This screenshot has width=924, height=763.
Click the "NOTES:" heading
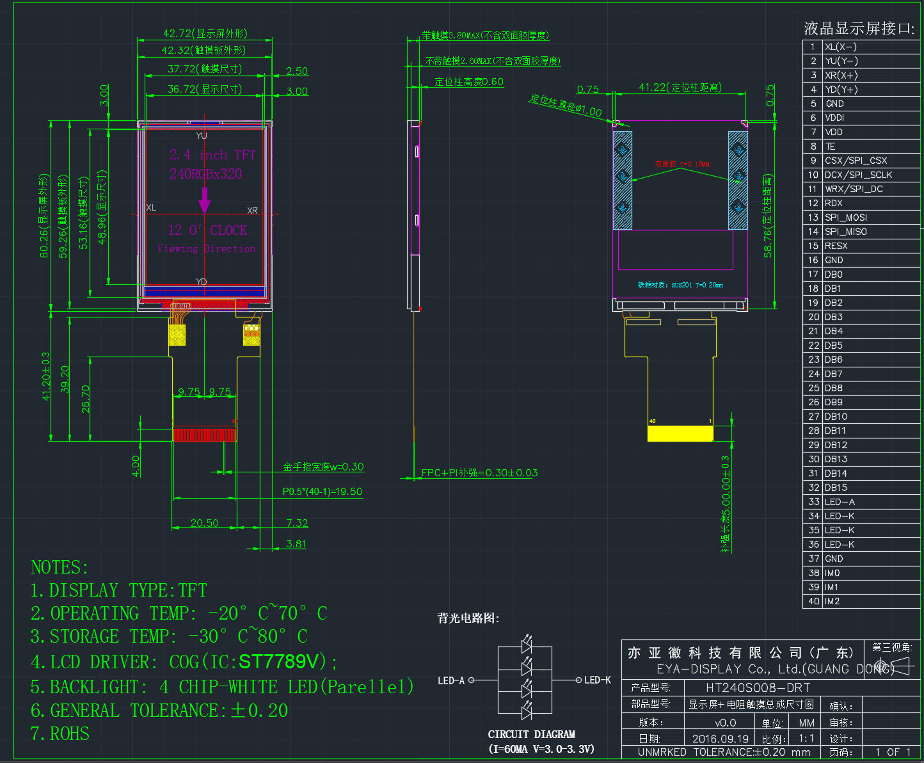click(x=60, y=568)
